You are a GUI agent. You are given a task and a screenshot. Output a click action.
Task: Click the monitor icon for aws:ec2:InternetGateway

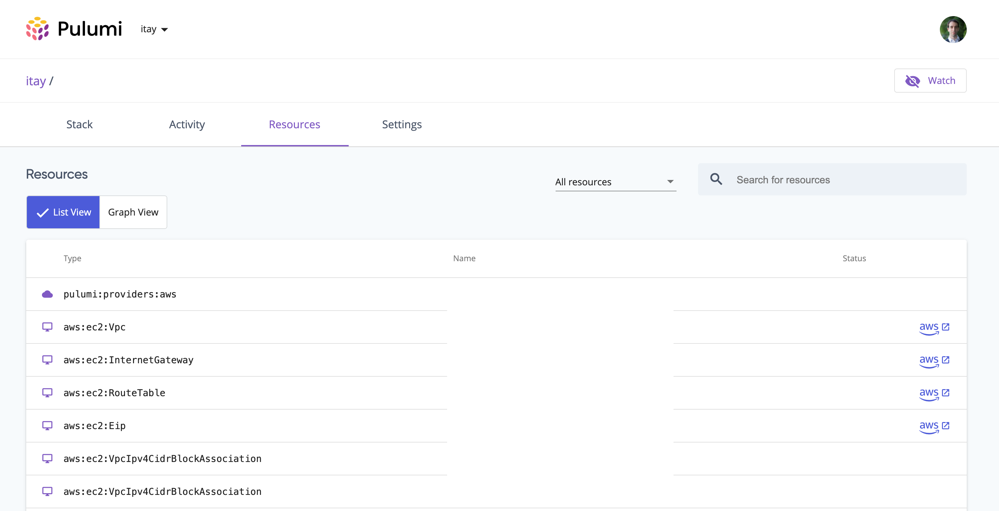click(x=47, y=360)
